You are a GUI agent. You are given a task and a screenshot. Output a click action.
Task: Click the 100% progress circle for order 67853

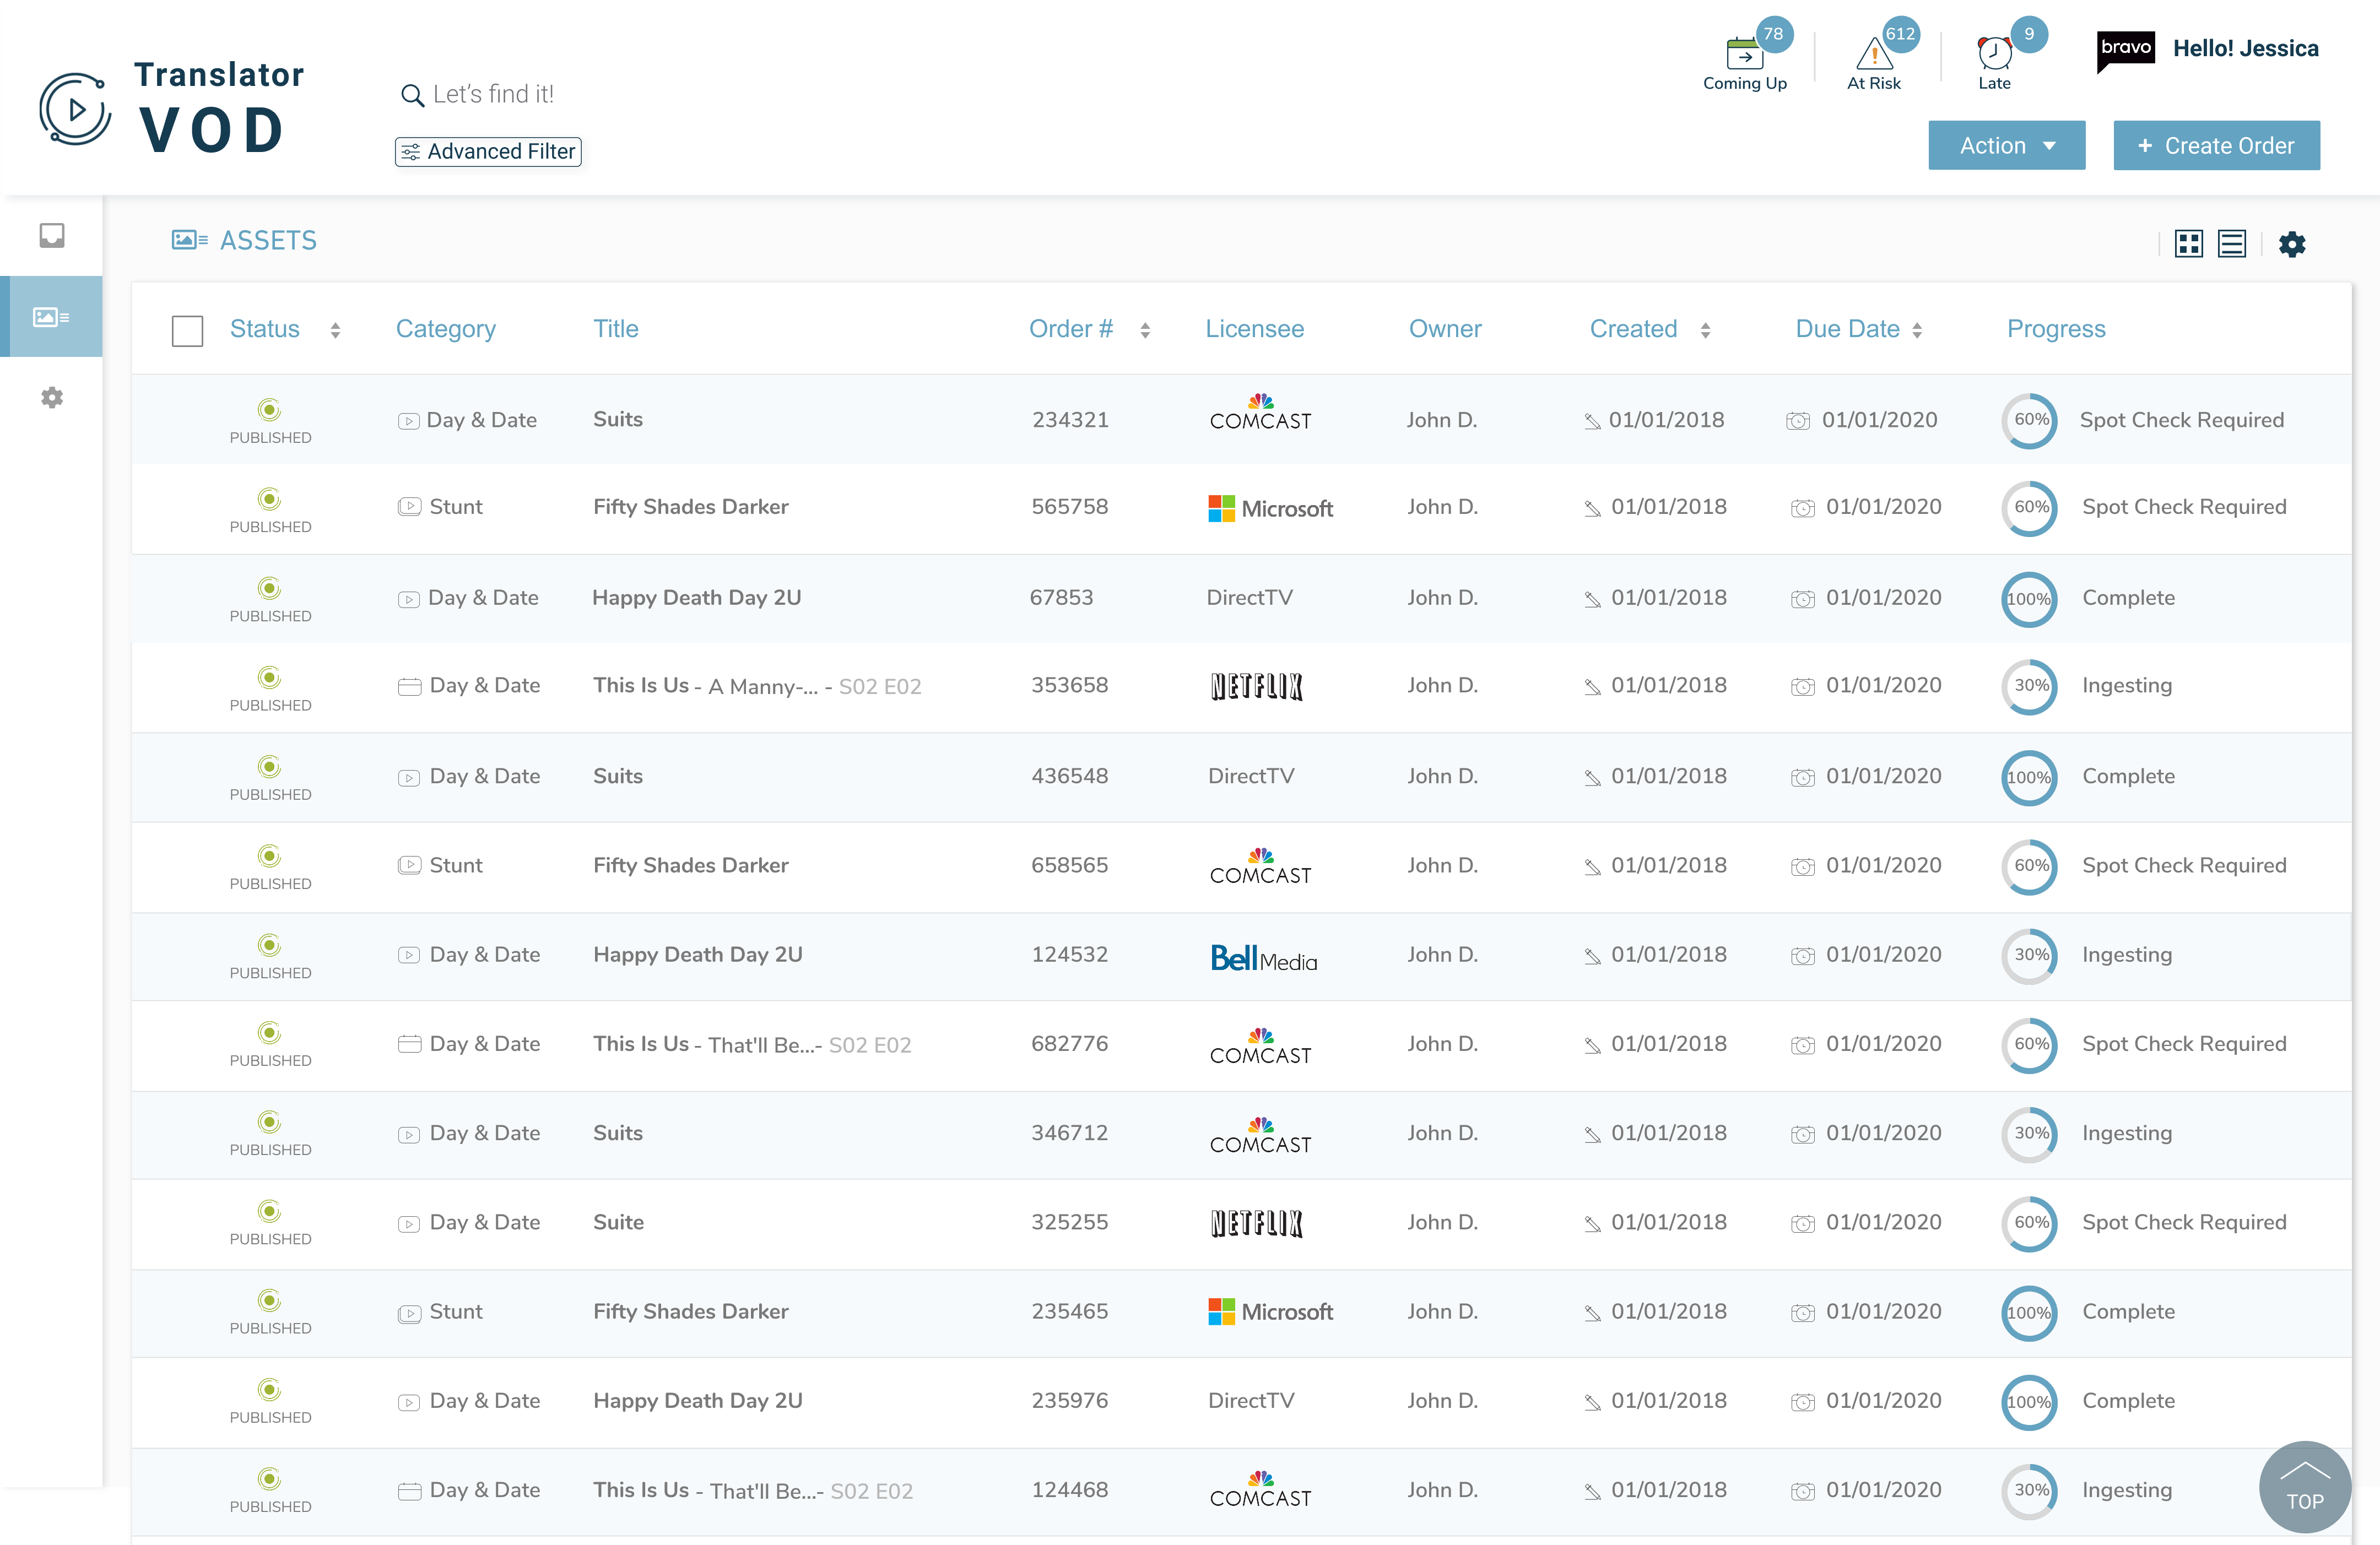[2028, 599]
